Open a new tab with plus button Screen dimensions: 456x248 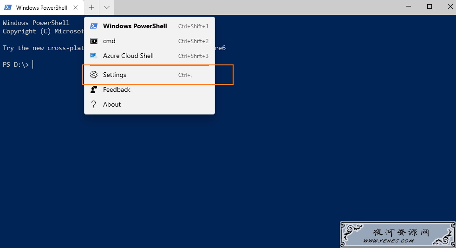pos(91,7)
